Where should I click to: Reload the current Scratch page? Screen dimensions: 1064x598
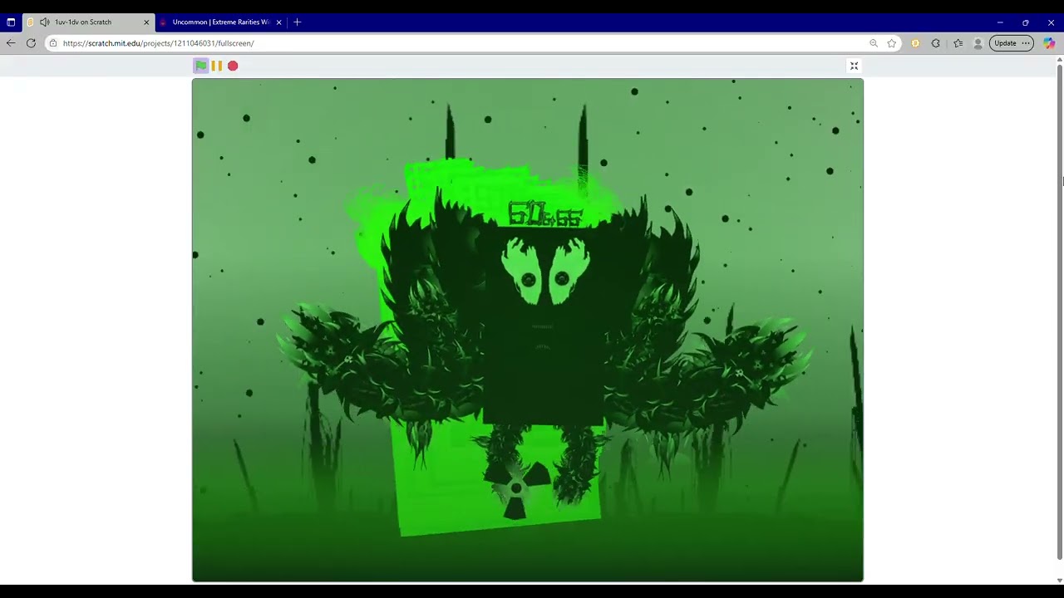(x=31, y=43)
